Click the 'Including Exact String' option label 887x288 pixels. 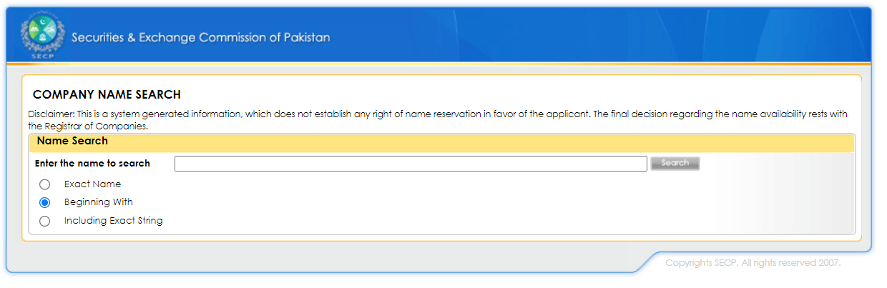pyautogui.click(x=113, y=221)
